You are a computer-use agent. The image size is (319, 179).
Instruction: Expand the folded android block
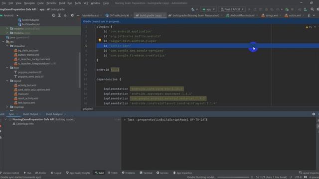click(x=115, y=70)
